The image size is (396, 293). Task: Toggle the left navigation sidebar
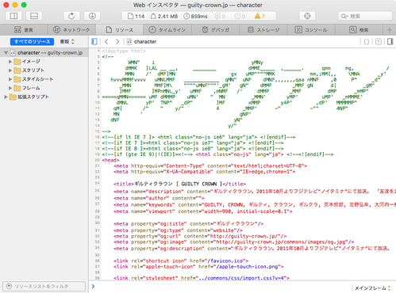click(13, 16)
